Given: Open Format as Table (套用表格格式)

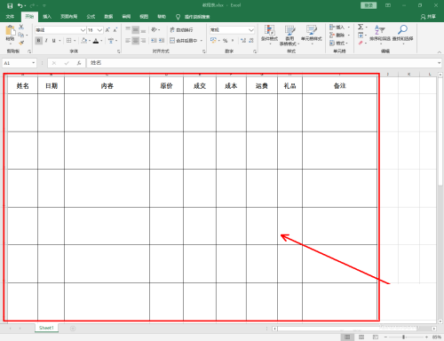Looking at the screenshot, I should [289, 35].
